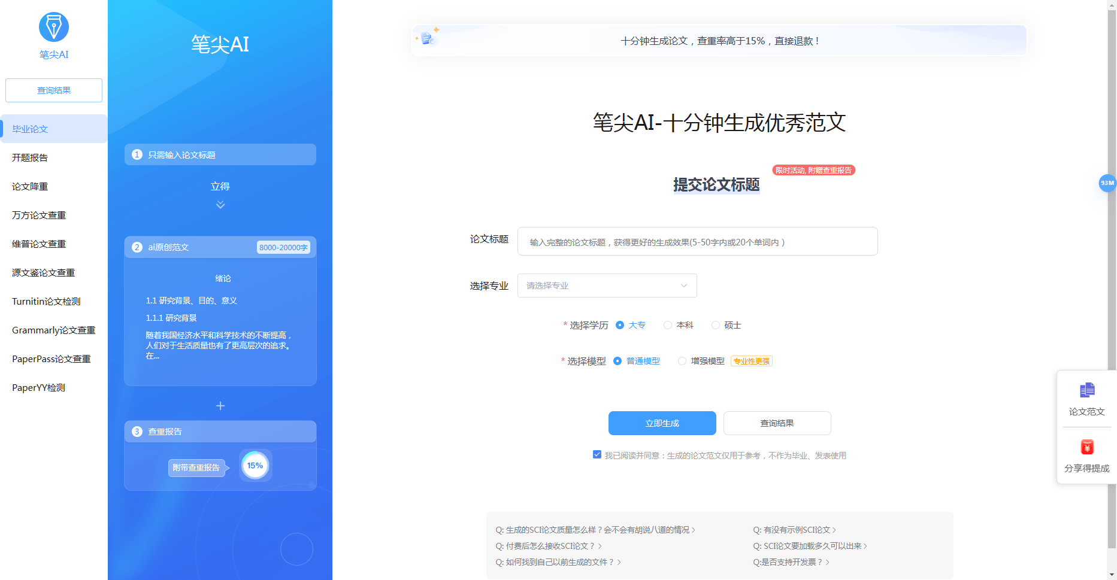
Task: Click the 93M floating badge icon
Action: tap(1107, 183)
